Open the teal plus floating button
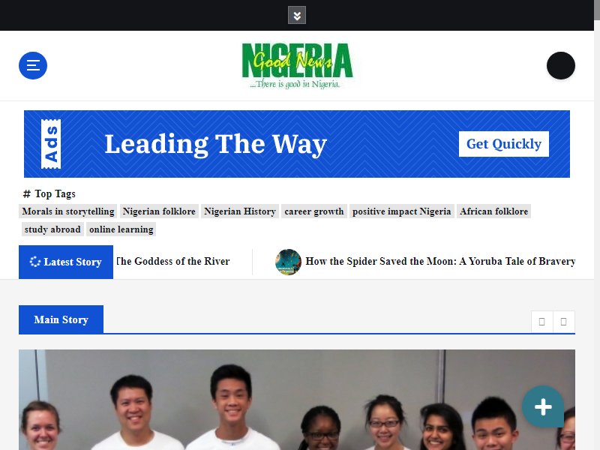The image size is (600, 450). 543,406
